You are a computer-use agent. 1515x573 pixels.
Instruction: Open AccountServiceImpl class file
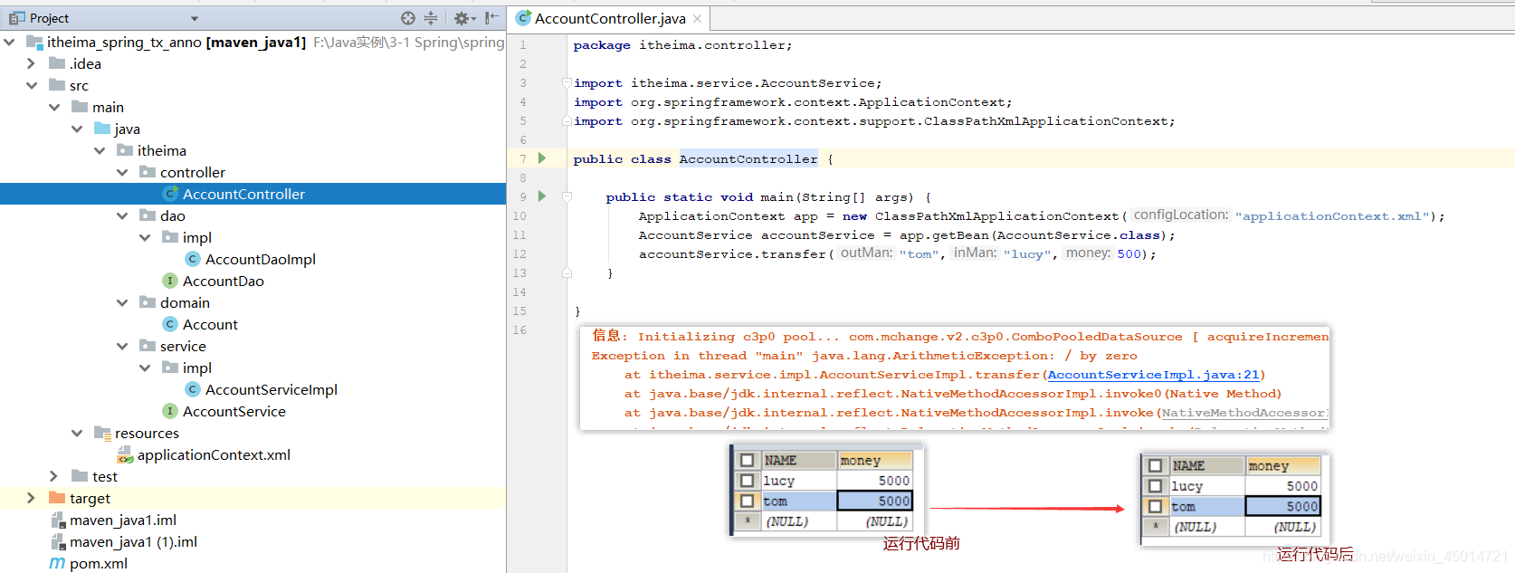pos(272,389)
